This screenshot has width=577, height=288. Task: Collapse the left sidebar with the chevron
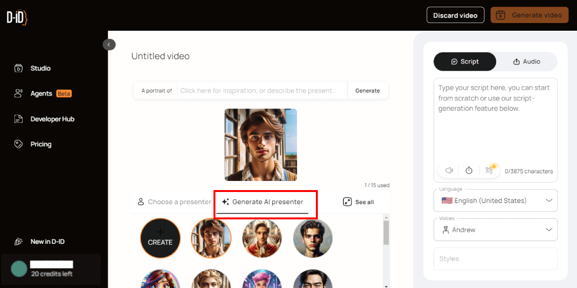(x=109, y=45)
